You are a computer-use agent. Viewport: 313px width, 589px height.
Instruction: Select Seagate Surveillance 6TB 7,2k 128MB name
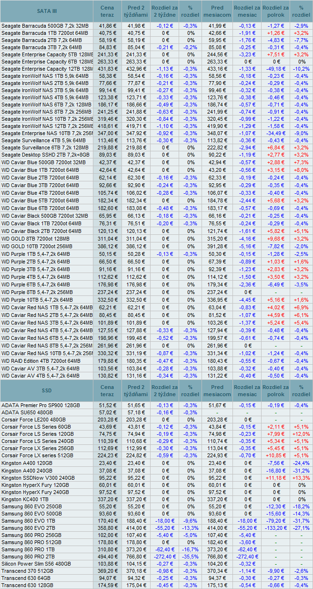click(46, 148)
